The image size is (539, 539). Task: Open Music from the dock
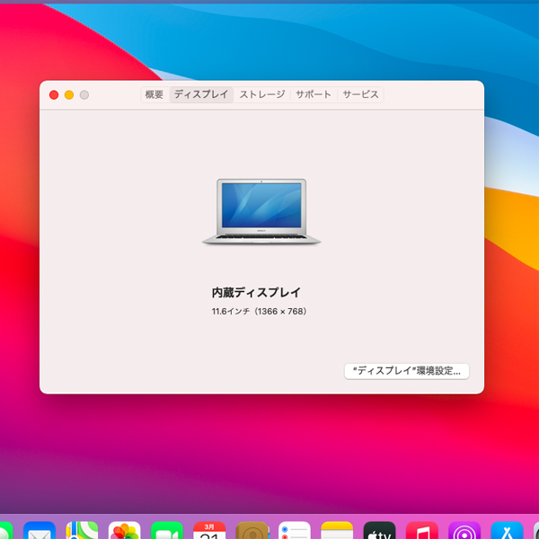point(422,531)
